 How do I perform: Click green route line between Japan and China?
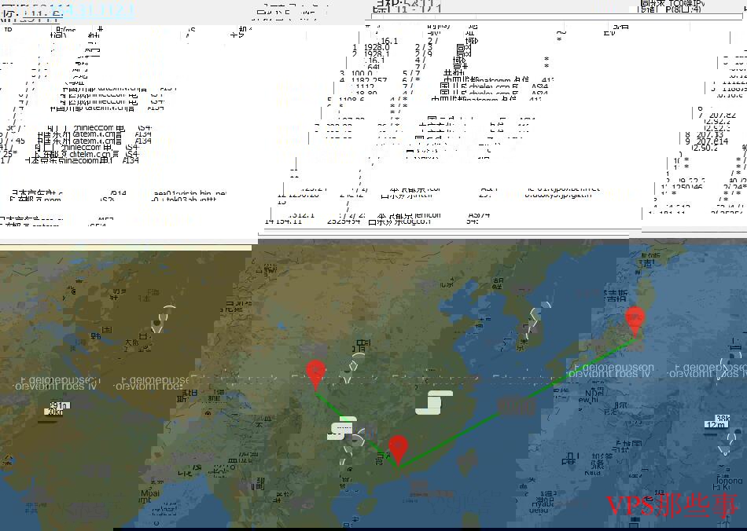[519, 397]
